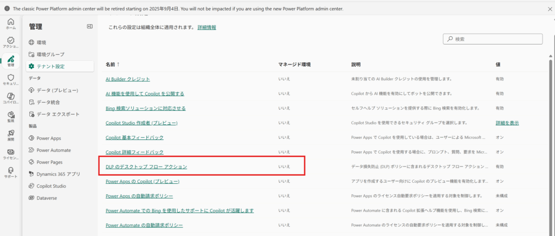
Task: Click the 詳細を表示 value link
Action: (x=507, y=123)
